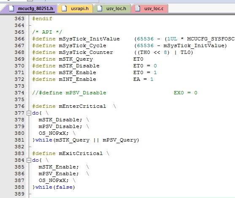Click mPSV_Query in the while condition
This screenshot has width=235, height=198.
tap(120, 140)
